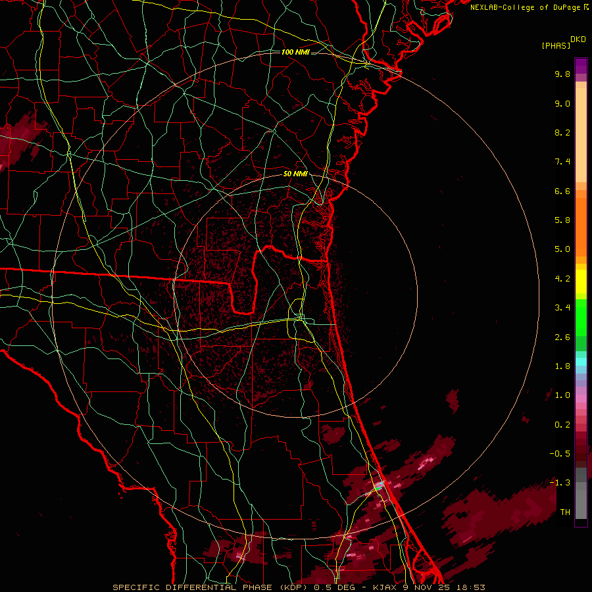Click the 50 NMI range ring label
Screen dimensions: 592x592
click(295, 174)
